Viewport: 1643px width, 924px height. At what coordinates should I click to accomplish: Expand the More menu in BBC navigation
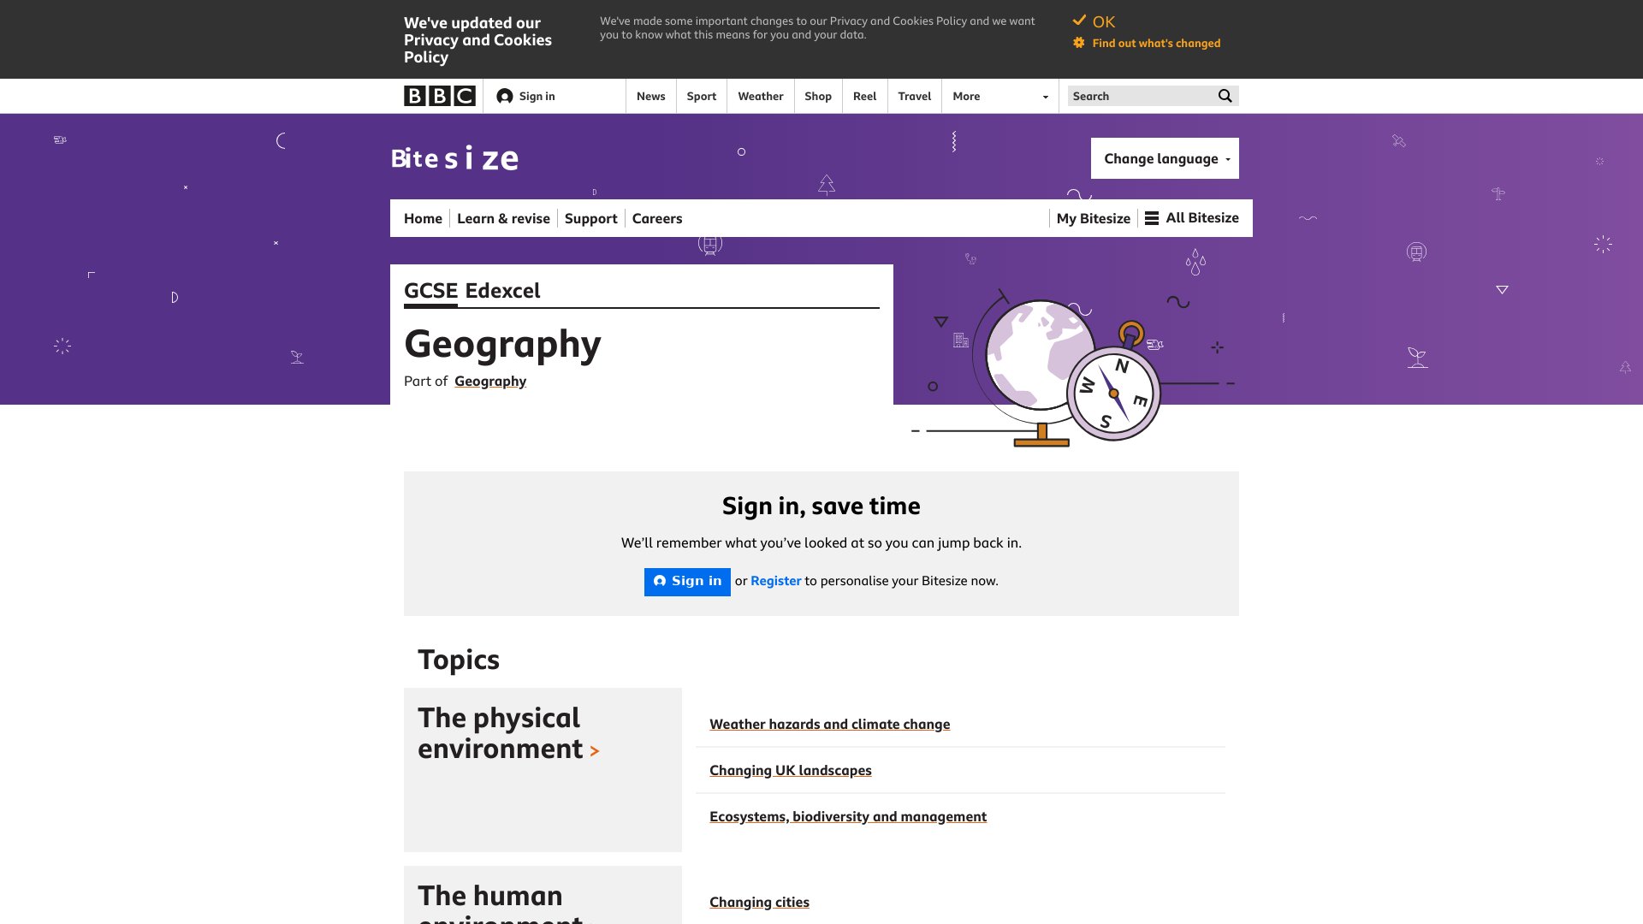[999, 96]
